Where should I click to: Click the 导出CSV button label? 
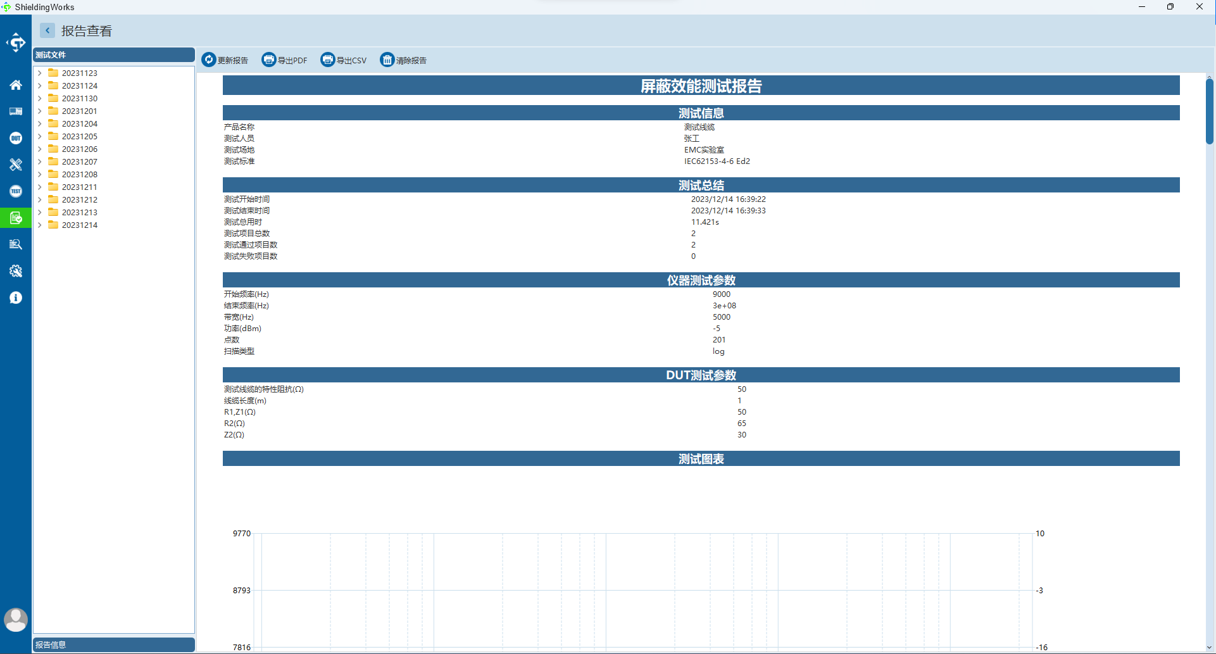coord(351,61)
